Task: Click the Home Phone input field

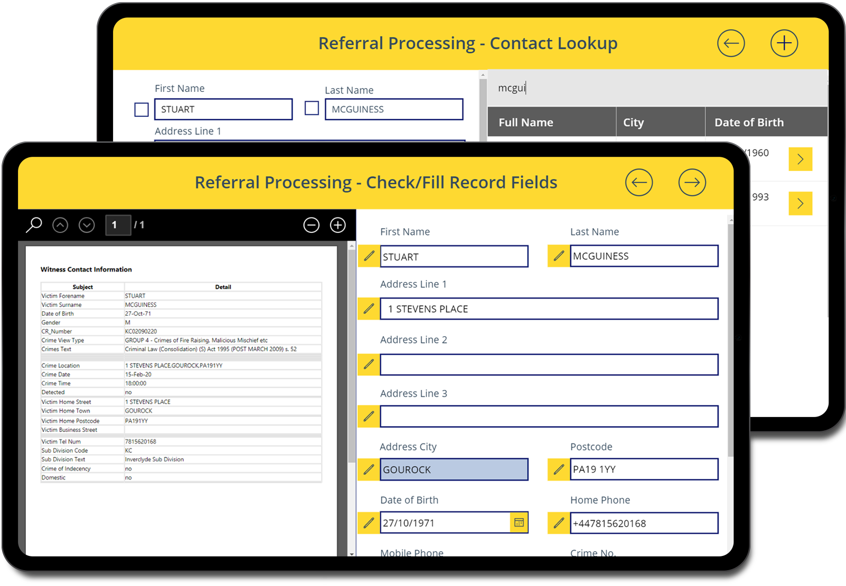Action: pos(644,523)
